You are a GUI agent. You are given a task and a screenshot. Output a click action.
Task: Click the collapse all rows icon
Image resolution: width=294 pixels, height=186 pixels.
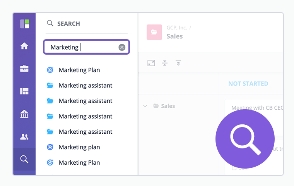tap(165, 63)
